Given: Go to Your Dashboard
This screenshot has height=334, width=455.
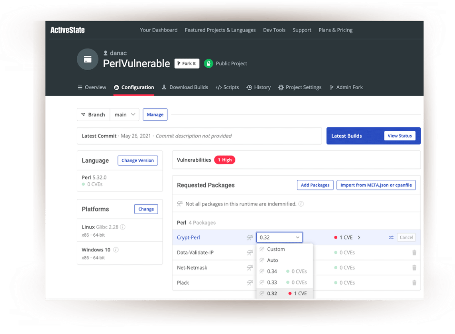Looking at the screenshot, I should click(159, 30).
